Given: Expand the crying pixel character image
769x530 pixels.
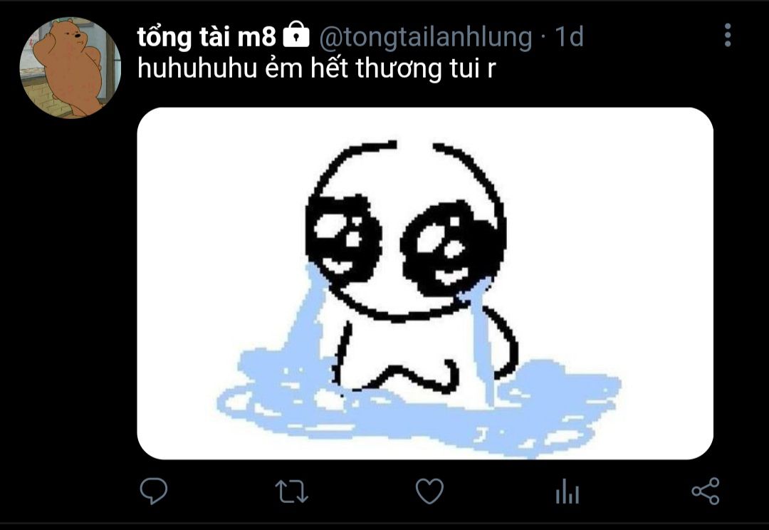Looking at the screenshot, I should click(425, 284).
